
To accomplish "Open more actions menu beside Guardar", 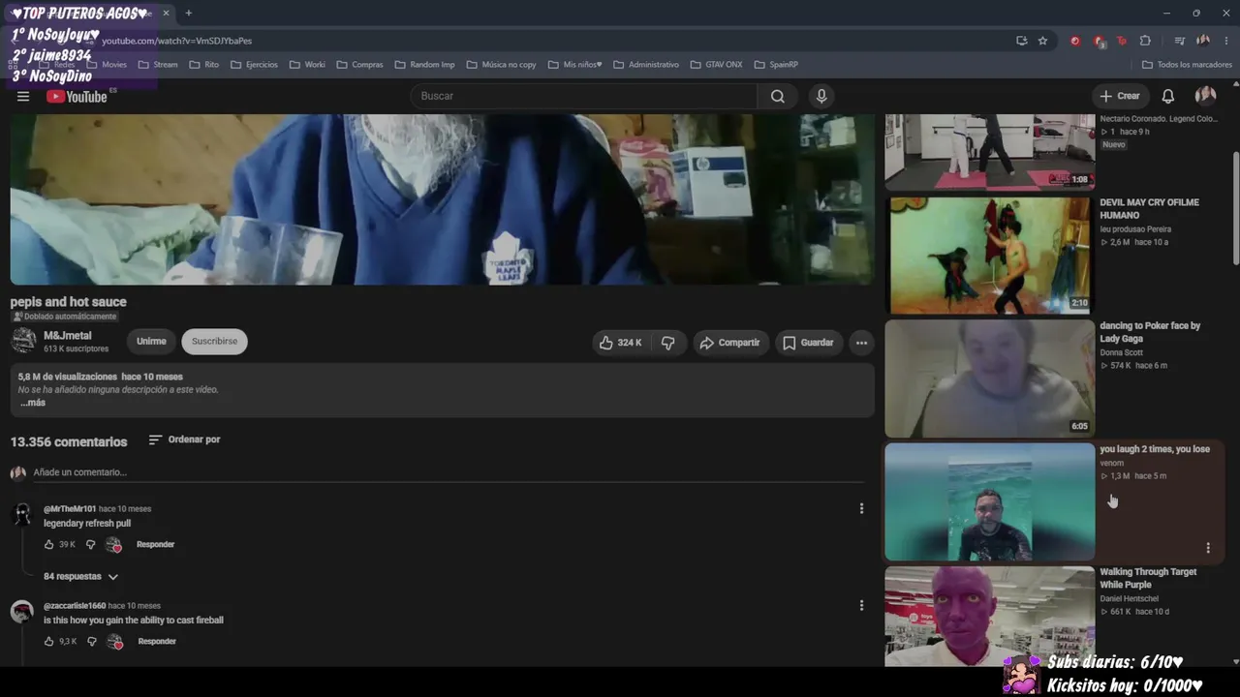I will [861, 343].
